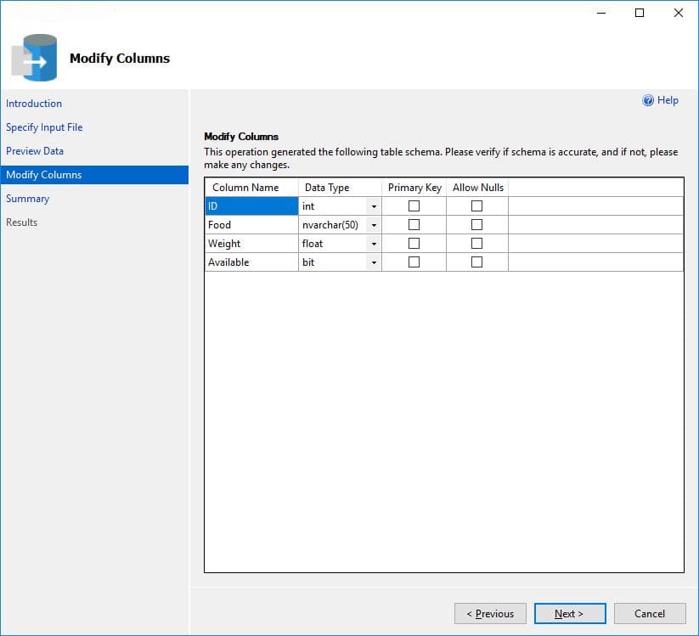Click the Column Name header
The width and height of the screenshot is (699, 636).
pyautogui.click(x=251, y=187)
